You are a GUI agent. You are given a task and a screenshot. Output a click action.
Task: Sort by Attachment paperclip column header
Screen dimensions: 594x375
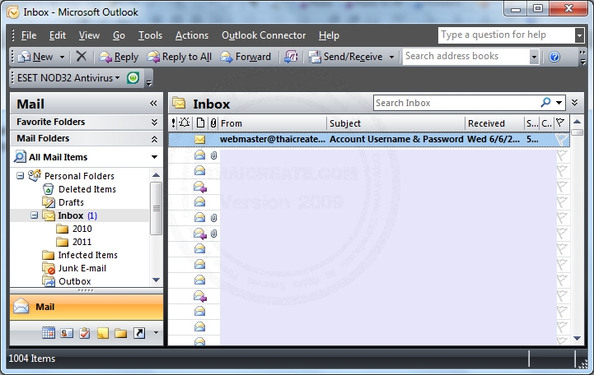tap(213, 123)
